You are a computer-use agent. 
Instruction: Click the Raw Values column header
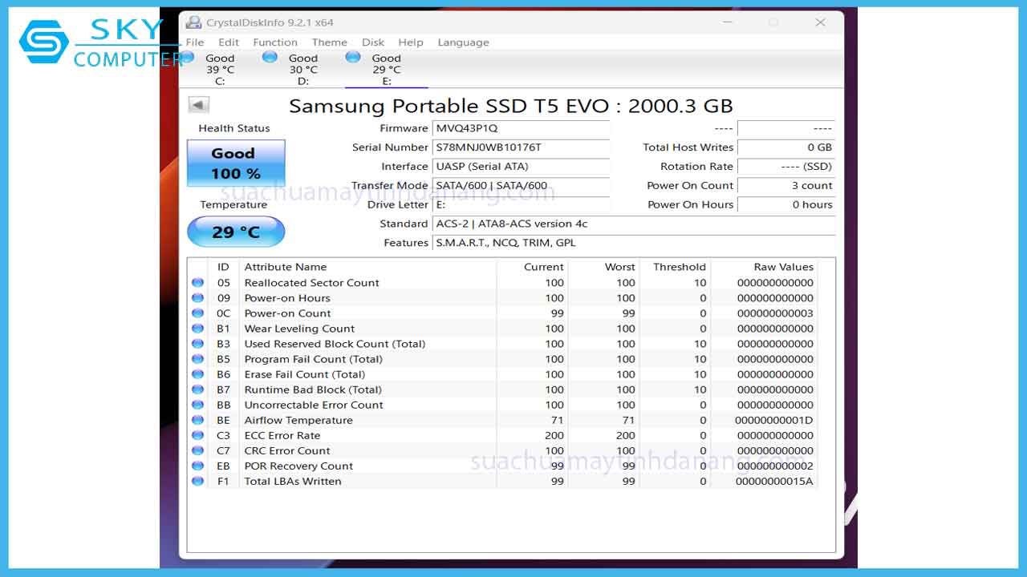click(764, 267)
